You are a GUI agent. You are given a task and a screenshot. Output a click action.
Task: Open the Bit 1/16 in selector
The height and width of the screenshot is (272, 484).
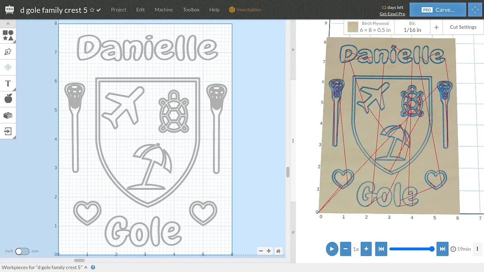412,27
